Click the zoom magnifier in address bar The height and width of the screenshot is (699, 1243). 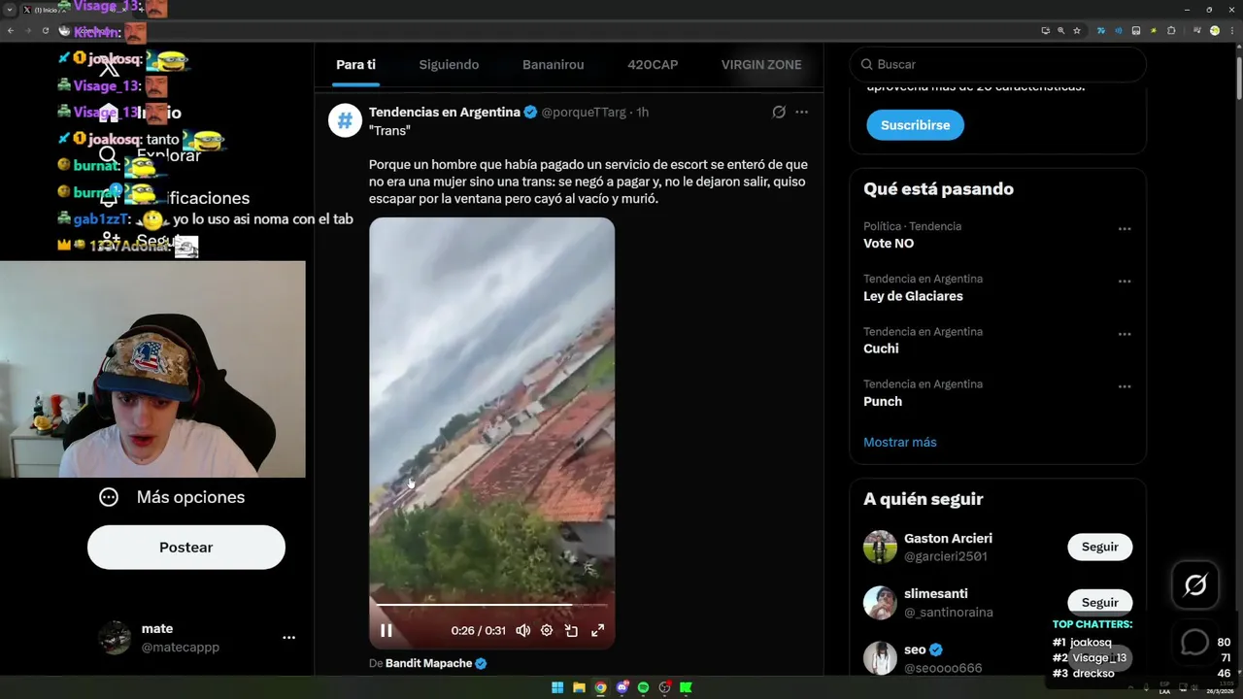1061,31
